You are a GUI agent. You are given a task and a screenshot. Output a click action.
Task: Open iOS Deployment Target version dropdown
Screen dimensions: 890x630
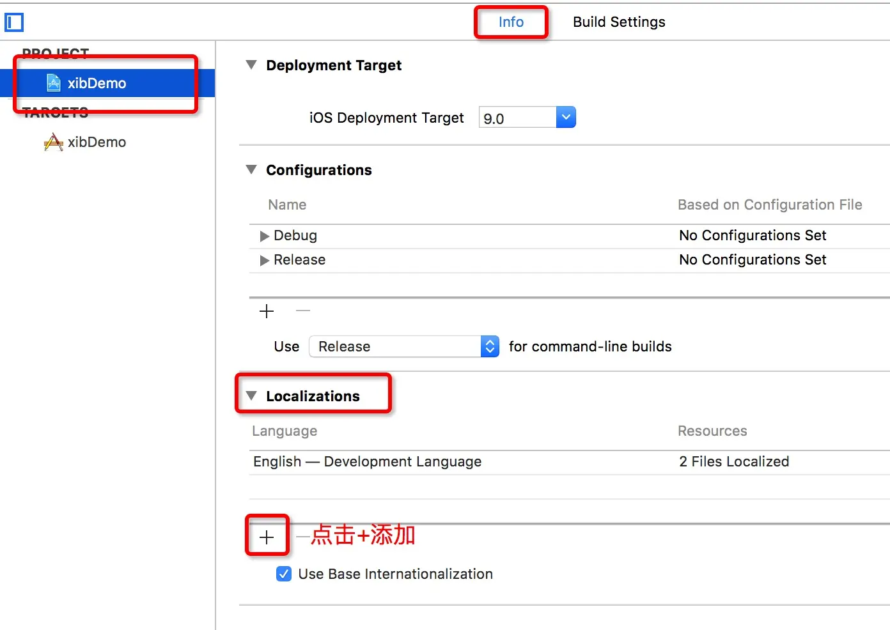pos(566,118)
